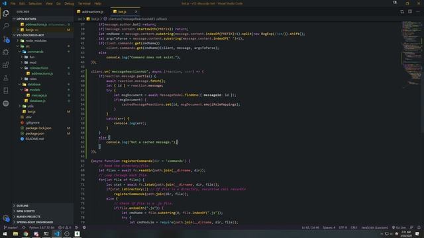This screenshot has width=424, height=238.
Task: Change Spaces: 4 indentation setting
Action: 329,227
